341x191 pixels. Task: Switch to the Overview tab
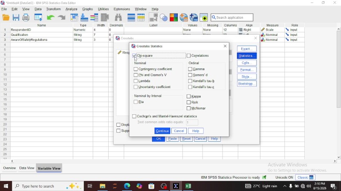click(x=9, y=168)
